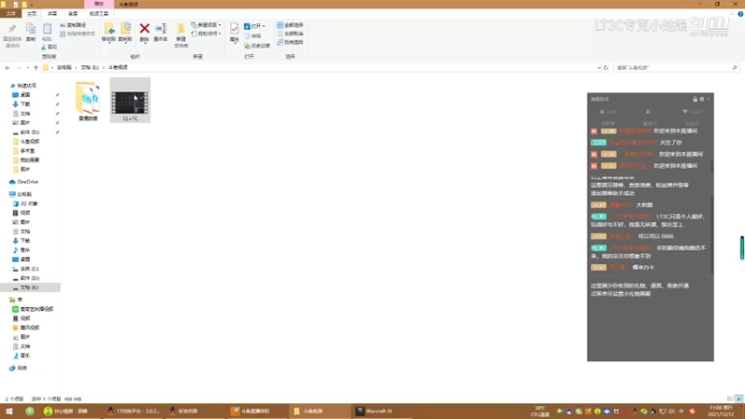The width and height of the screenshot is (745, 419).
Task: Cut the selected file with 剪切
Action: pyautogui.click(x=49, y=47)
